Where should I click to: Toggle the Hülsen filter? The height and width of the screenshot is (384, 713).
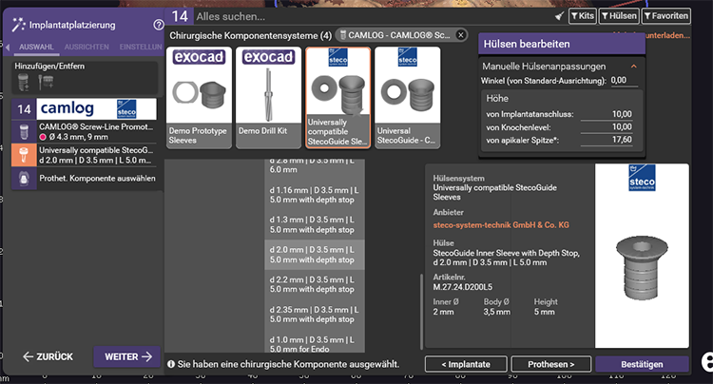619,16
